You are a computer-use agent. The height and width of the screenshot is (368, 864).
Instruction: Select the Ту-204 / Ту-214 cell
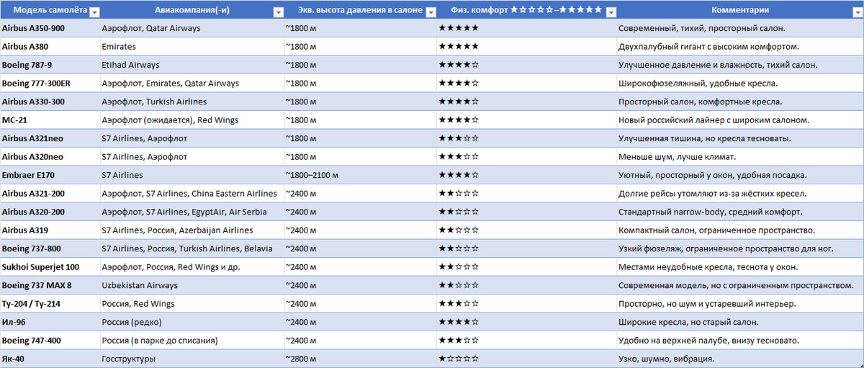[x=50, y=304]
